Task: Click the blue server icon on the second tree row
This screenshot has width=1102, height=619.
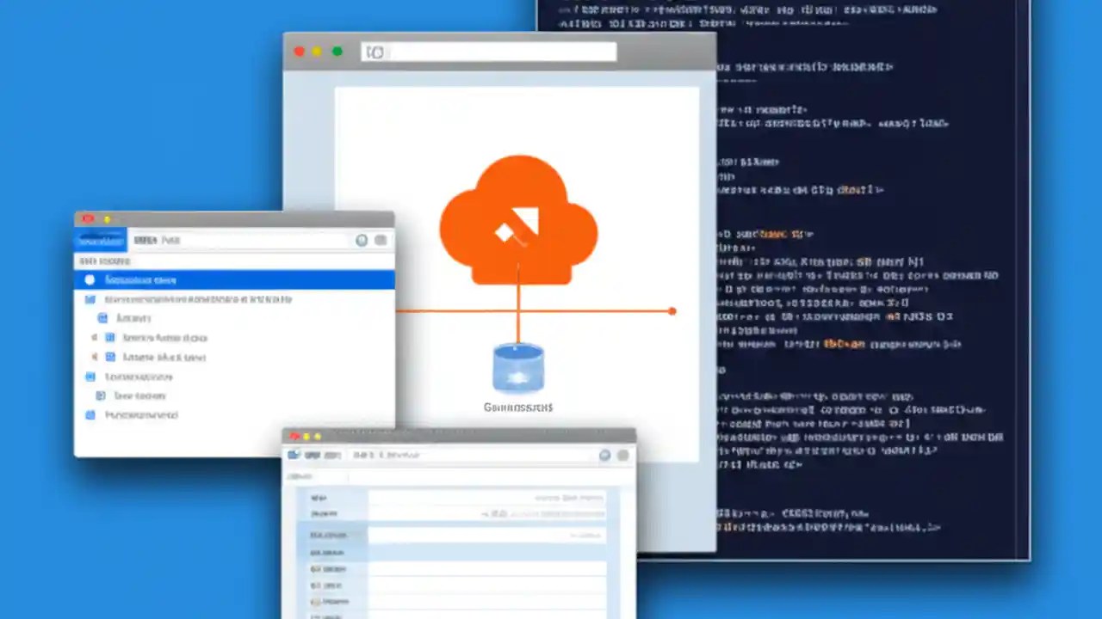Action: pyautogui.click(x=90, y=299)
